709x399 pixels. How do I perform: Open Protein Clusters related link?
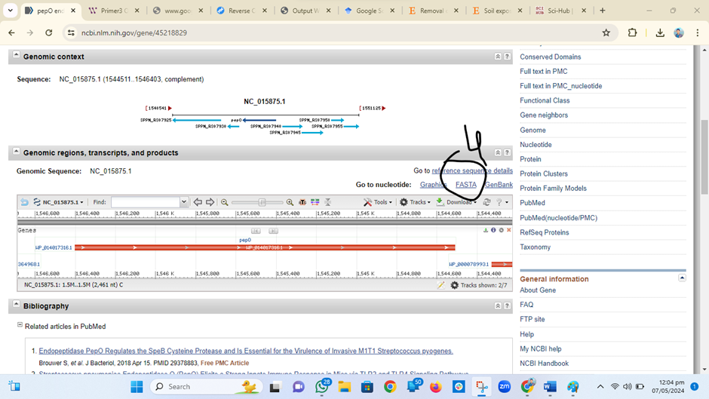click(544, 173)
